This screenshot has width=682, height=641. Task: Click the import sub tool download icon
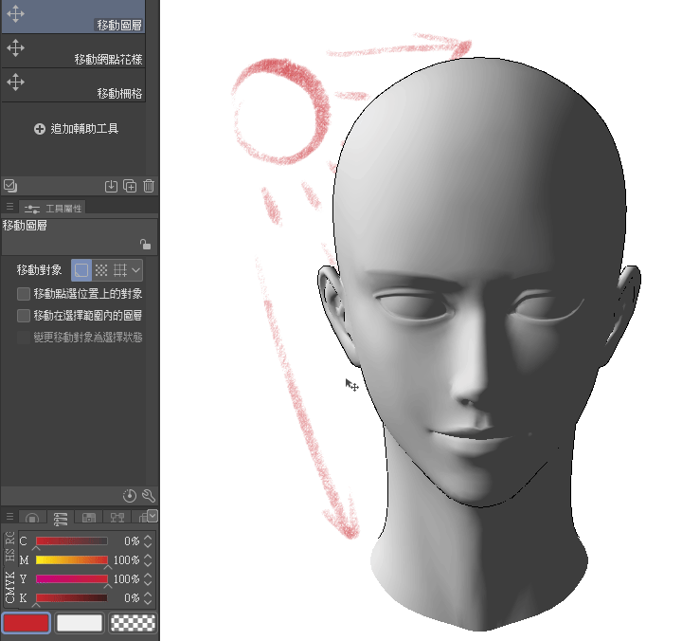111,186
